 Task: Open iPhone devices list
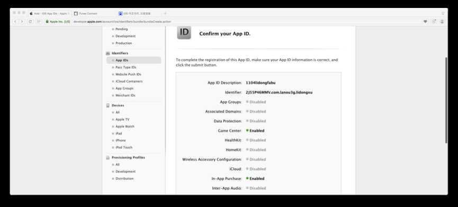coord(120,140)
